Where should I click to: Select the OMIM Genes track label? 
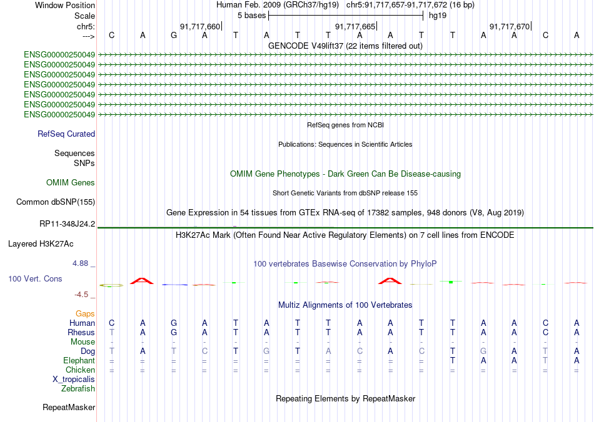[71, 183]
